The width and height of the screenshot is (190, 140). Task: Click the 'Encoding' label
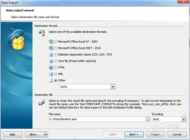point(158,114)
